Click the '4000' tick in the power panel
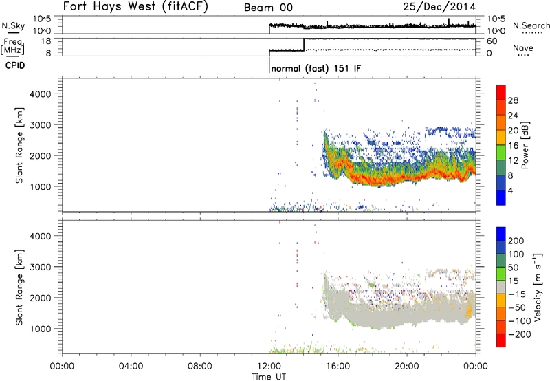Screen dimensions: 550x381 click(41, 94)
